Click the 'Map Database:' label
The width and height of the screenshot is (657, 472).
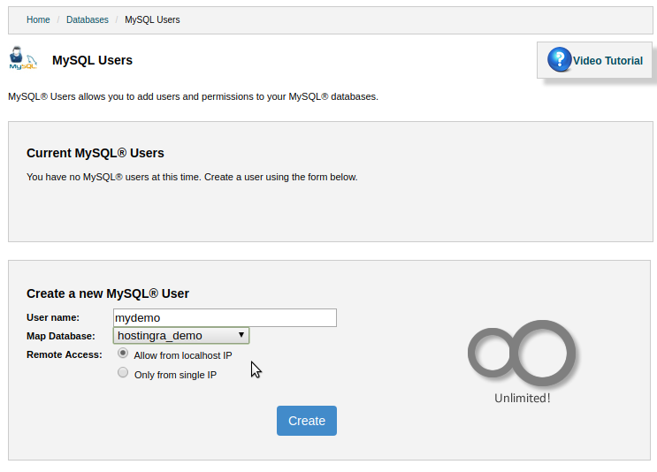tap(61, 336)
